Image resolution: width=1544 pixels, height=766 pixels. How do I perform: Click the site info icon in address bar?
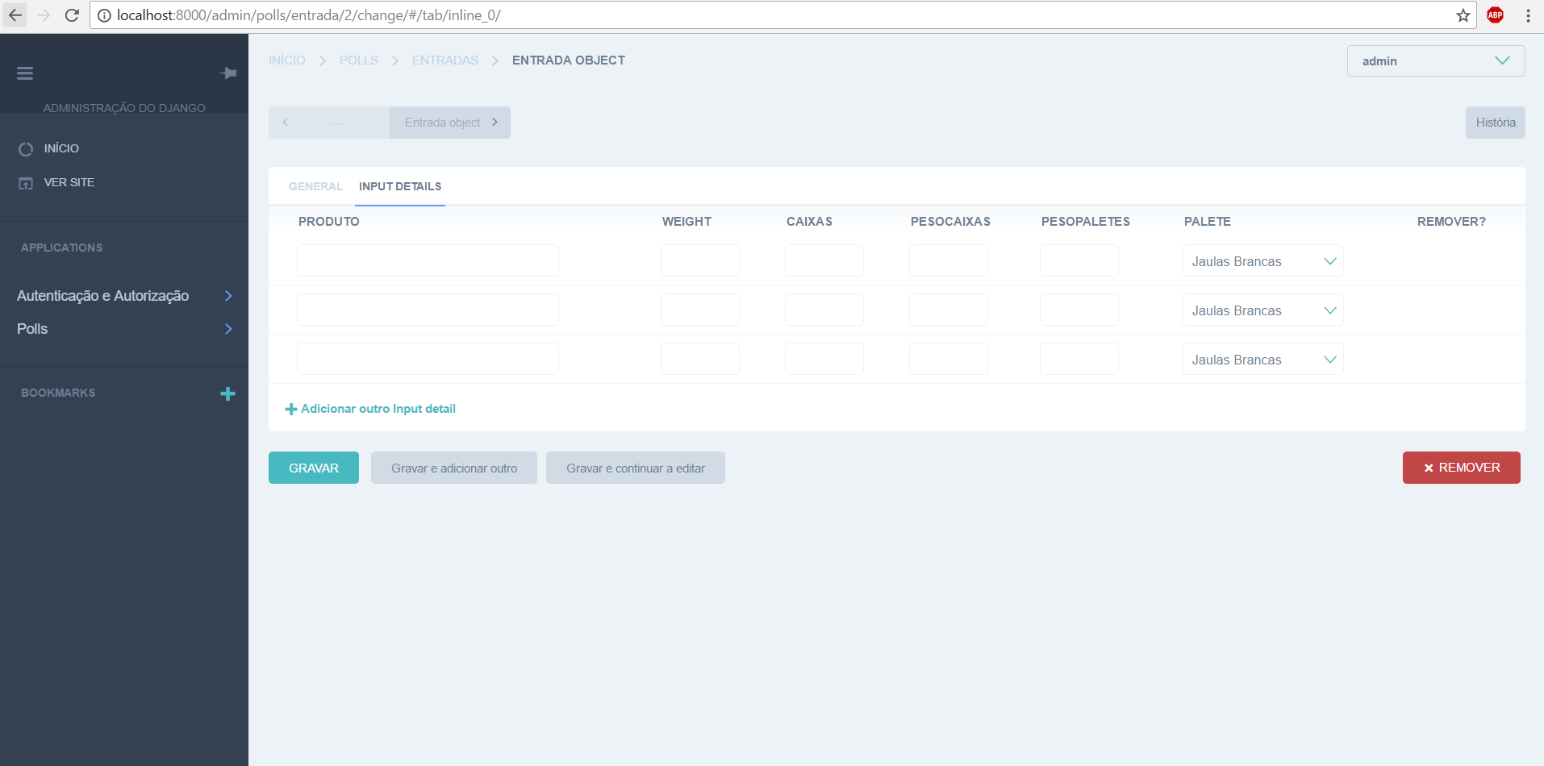(x=104, y=15)
